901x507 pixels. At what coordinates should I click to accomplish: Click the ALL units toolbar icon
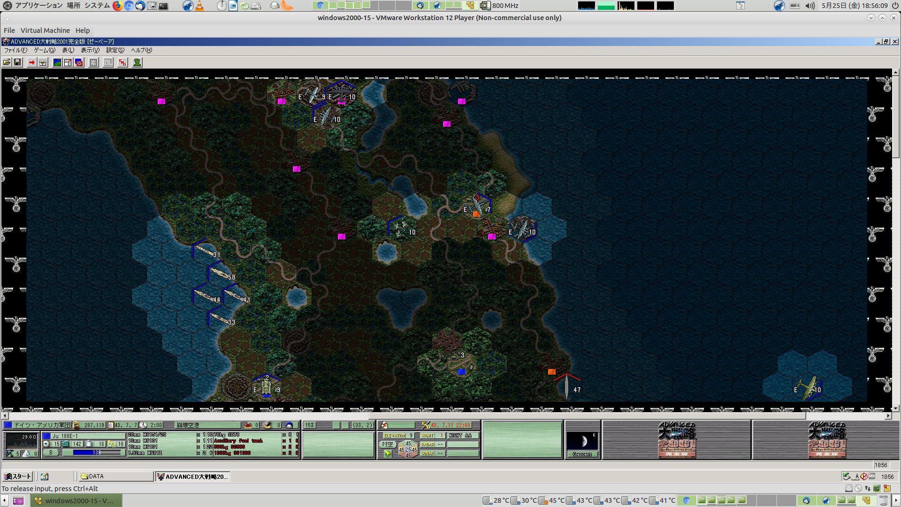(108, 62)
